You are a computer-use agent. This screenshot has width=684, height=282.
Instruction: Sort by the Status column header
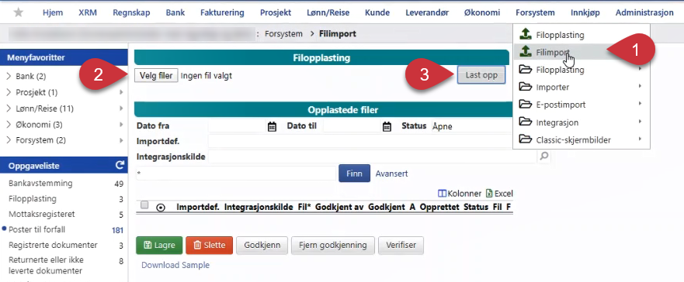[x=476, y=208]
